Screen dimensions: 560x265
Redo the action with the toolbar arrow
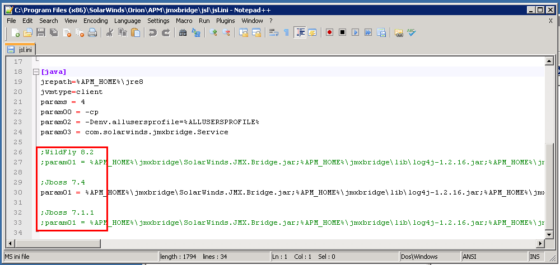[166, 33]
